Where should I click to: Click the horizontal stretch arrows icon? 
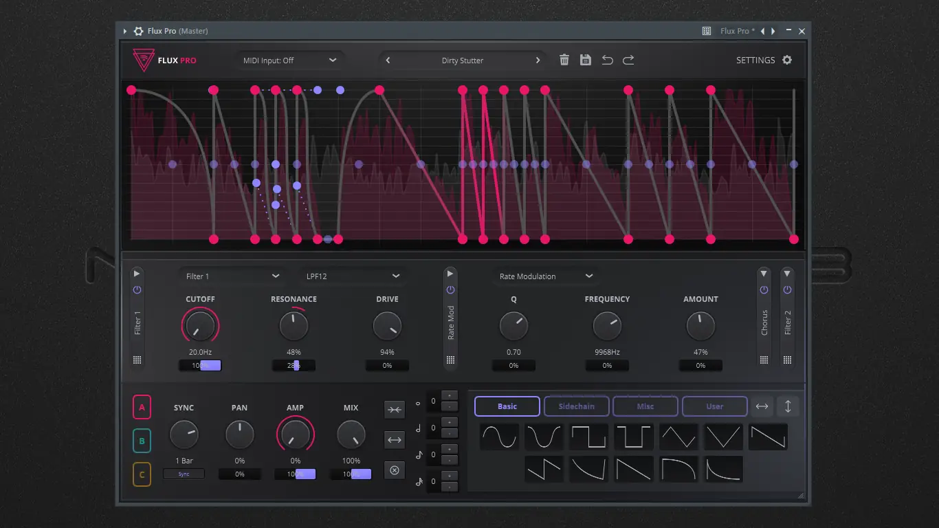tap(395, 440)
